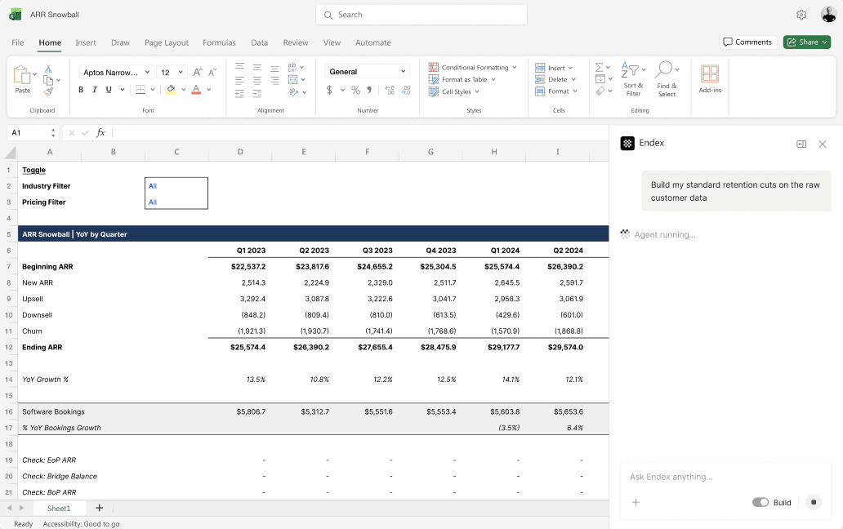Viewport: 843px width, 529px height.
Task: Click the Select All corner triangle
Action: coord(11,153)
